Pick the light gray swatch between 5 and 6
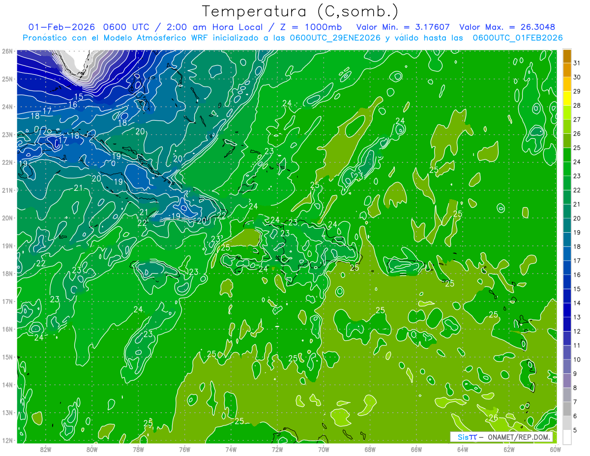This screenshot has width=590, height=456. (567, 423)
